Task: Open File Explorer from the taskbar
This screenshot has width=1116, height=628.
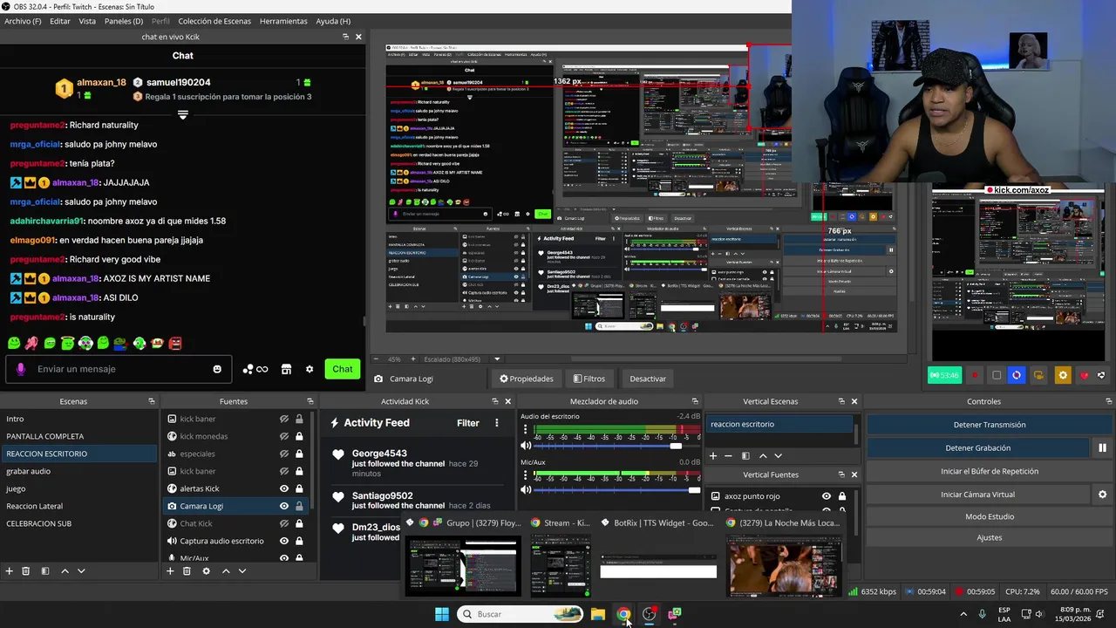Action: (x=597, y=614)
